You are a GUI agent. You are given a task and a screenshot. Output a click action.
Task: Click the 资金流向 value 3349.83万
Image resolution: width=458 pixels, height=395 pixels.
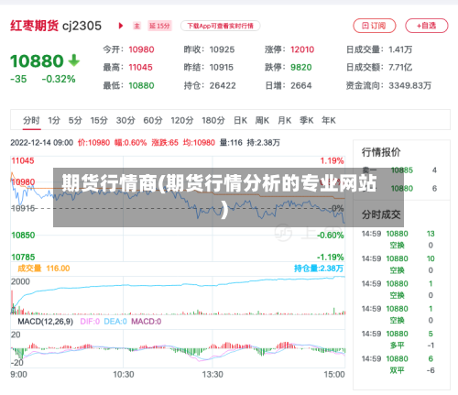coord(410,85)
